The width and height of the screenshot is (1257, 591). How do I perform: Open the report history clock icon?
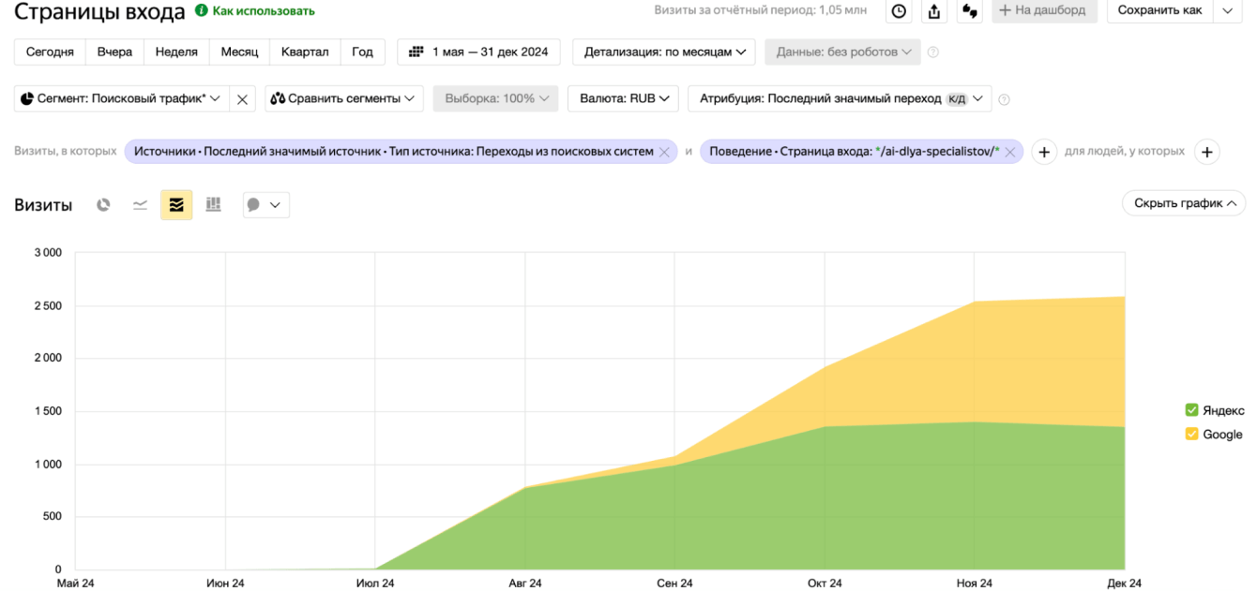tap(899, 11)
